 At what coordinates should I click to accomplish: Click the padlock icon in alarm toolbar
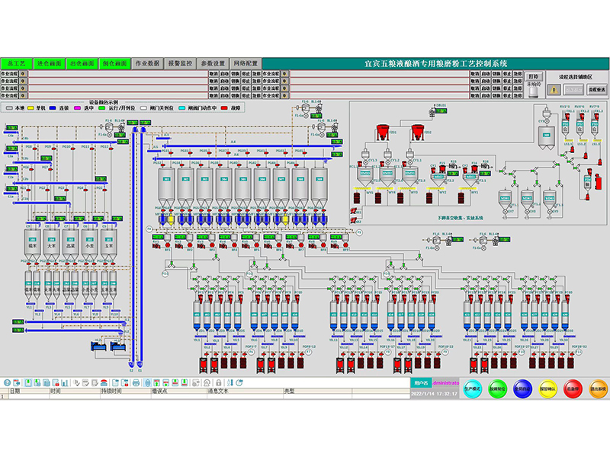(x=219, y=383)
